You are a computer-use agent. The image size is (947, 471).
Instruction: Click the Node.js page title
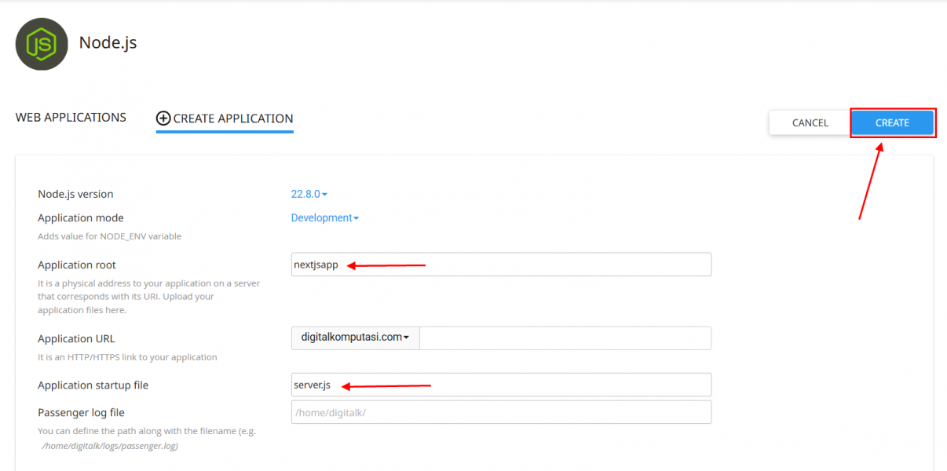coord(108,42)
